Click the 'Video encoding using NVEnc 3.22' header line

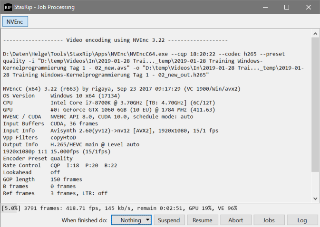[116, 40]
